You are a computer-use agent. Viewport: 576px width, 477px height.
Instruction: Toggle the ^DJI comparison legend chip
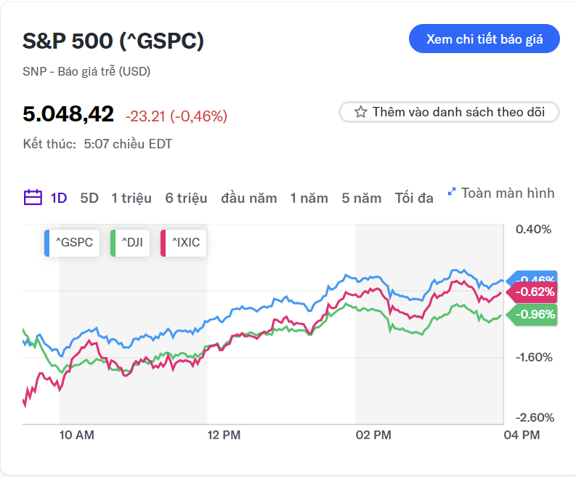(131, 243)
